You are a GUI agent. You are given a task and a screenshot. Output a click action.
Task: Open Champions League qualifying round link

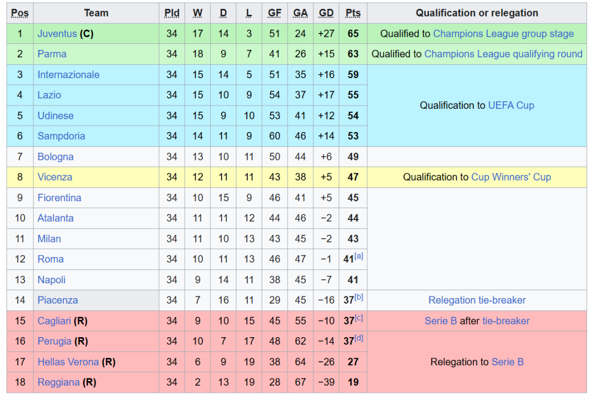tap(503, 54)
